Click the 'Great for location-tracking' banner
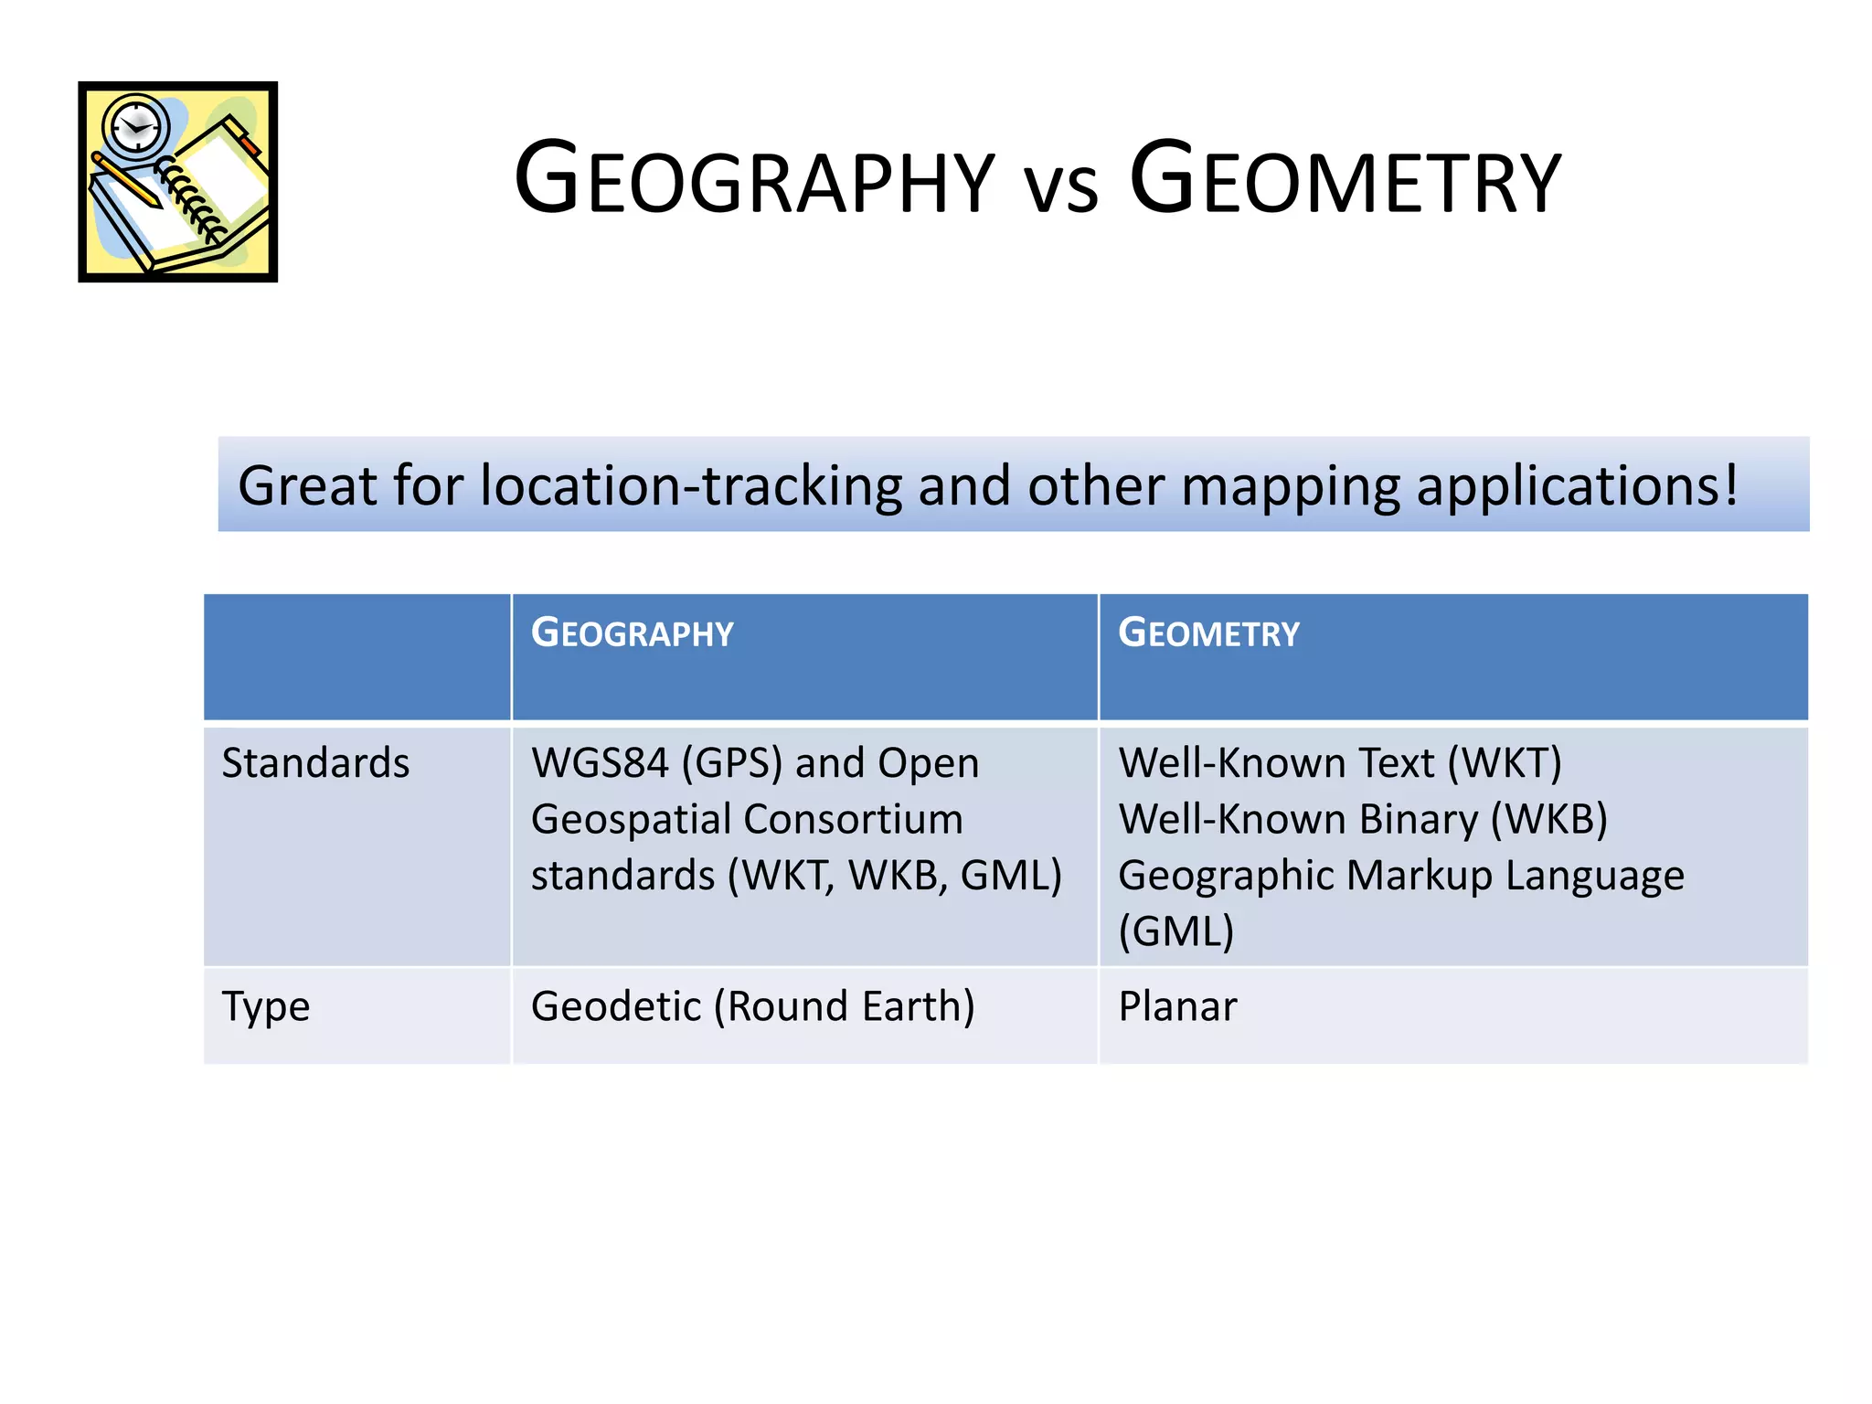The image size is (1872, 1404). coord(1013,484)
